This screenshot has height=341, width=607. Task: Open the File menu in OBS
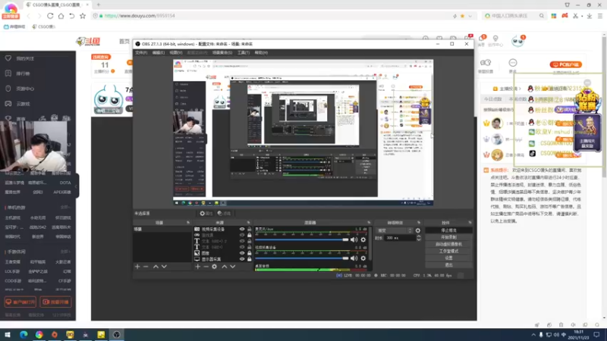pos(141,52)
